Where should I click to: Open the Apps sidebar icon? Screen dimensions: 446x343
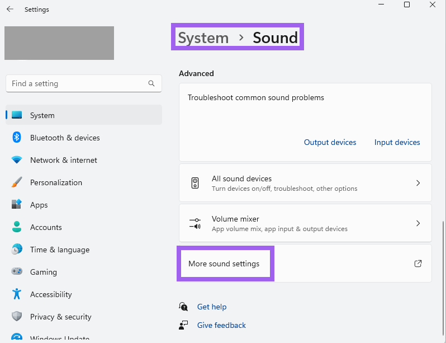tap(17, 205)
